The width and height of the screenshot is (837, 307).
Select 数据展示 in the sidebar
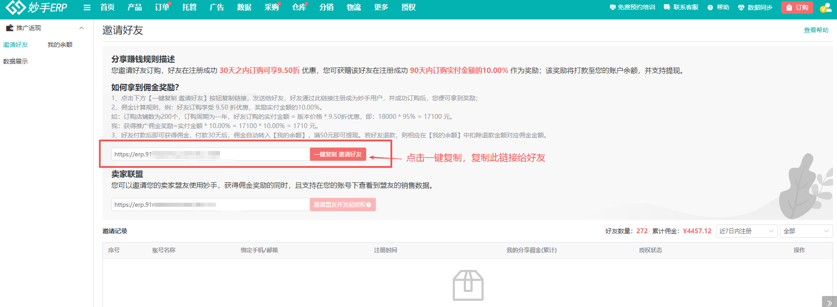15,61
